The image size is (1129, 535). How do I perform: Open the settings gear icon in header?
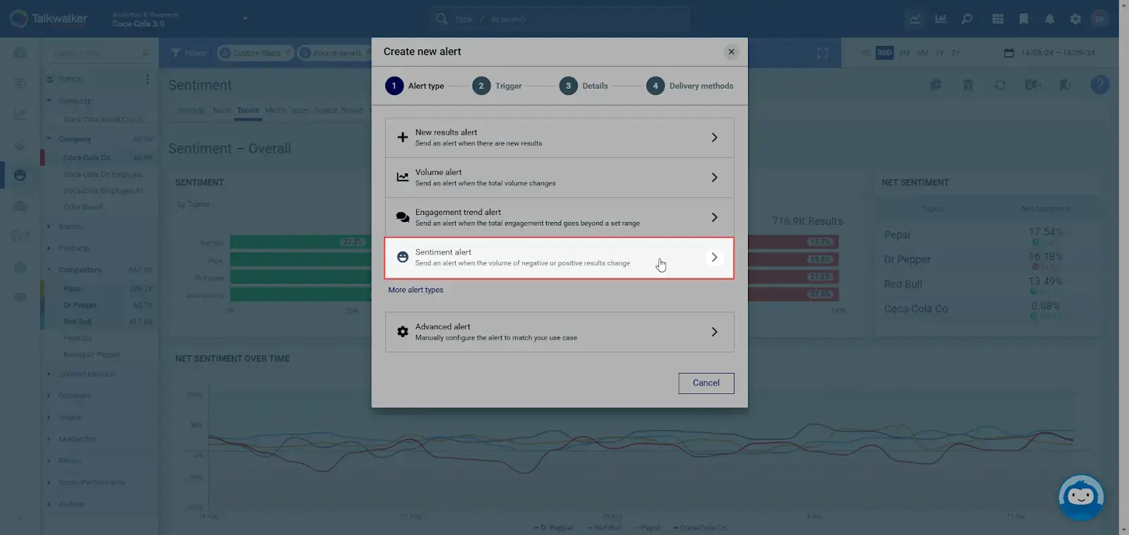point(1075,19)
